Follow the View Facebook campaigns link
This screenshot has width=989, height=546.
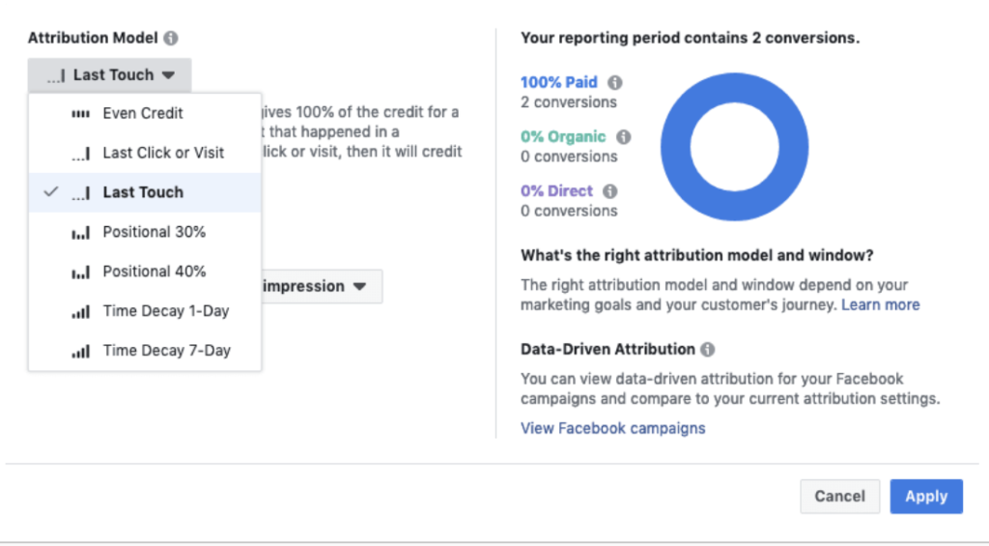click(612, 428)
